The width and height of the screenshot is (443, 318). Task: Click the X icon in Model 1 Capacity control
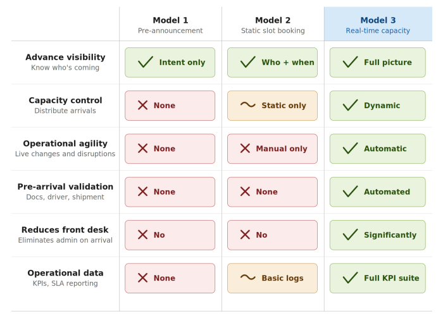tap(143, 106)
